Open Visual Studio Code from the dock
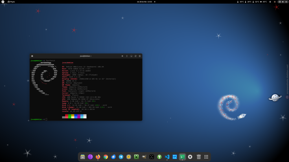The image size is (289, 162). click(x=167, y=157)
